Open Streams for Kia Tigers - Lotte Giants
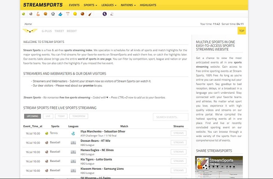This screenshot has width=273, height=179. [x=179, y=161]
